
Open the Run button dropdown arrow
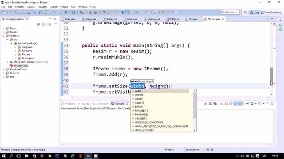coord(78,12)
